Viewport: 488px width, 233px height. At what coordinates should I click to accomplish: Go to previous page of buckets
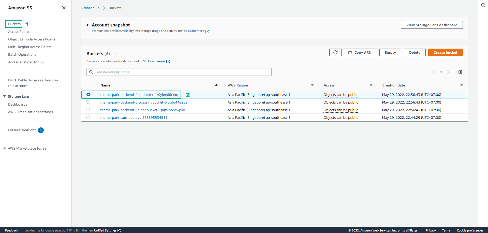[433, 72]
